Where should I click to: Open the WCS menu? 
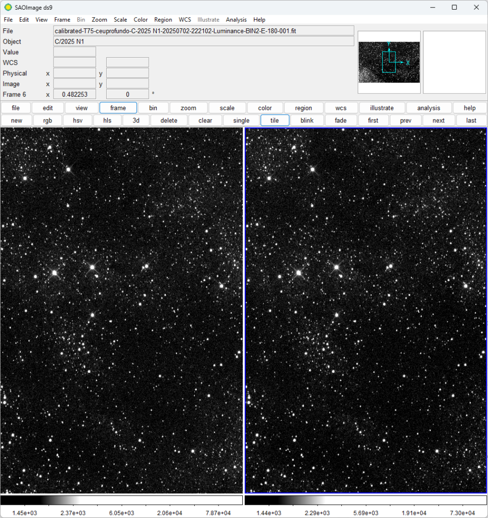[x=185, y=20]
